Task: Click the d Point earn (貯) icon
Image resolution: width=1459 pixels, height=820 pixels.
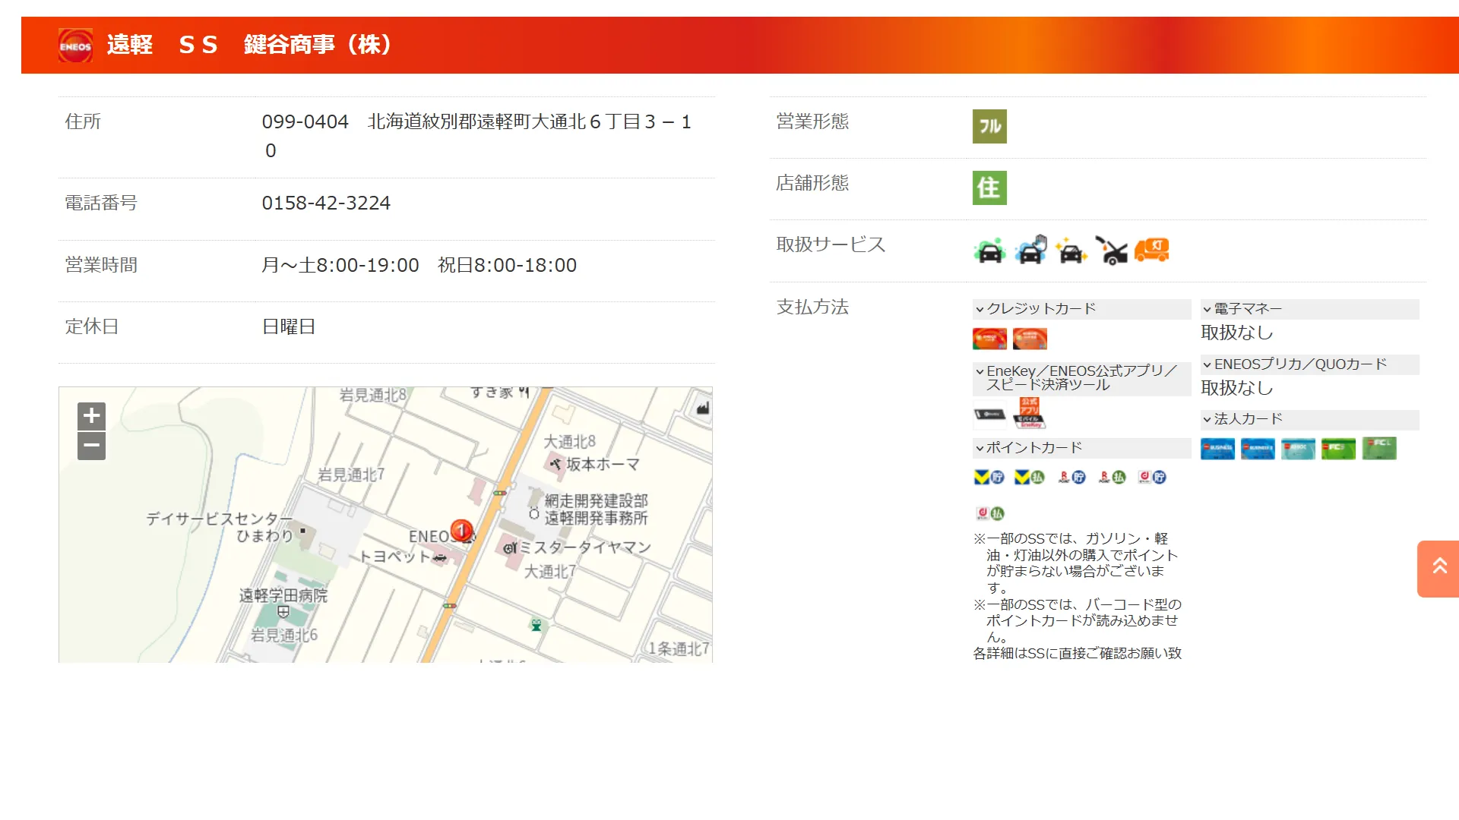Action: click(1152, 477)
